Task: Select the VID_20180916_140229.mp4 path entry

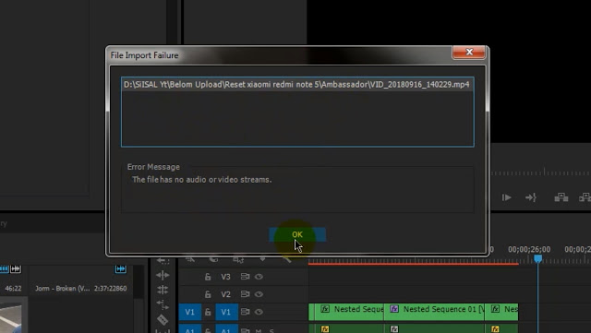Action: pos(297,84)
